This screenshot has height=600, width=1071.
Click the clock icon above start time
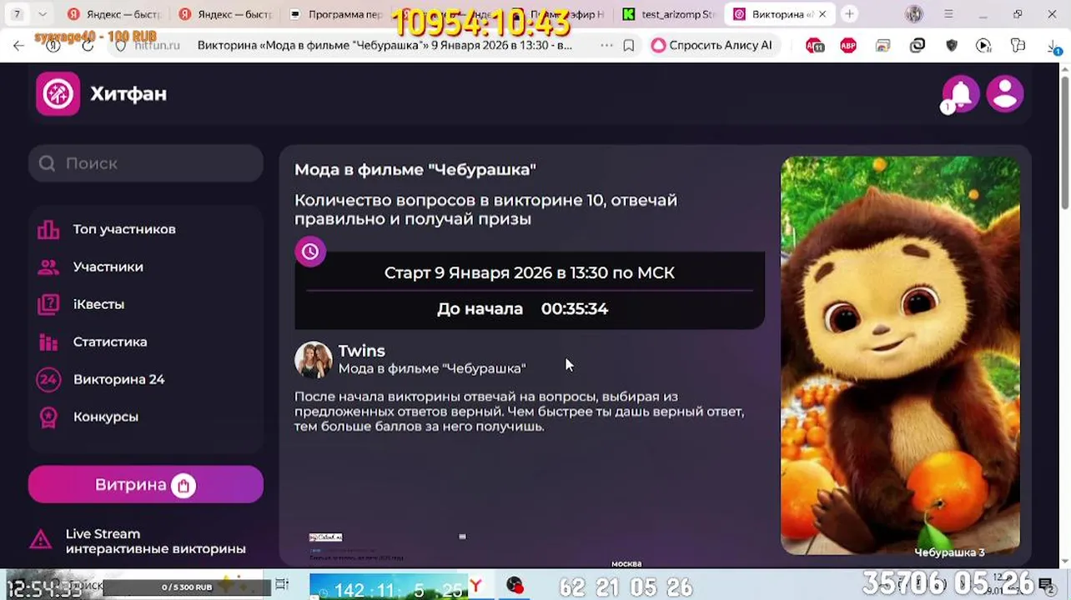tap(310, 252)
